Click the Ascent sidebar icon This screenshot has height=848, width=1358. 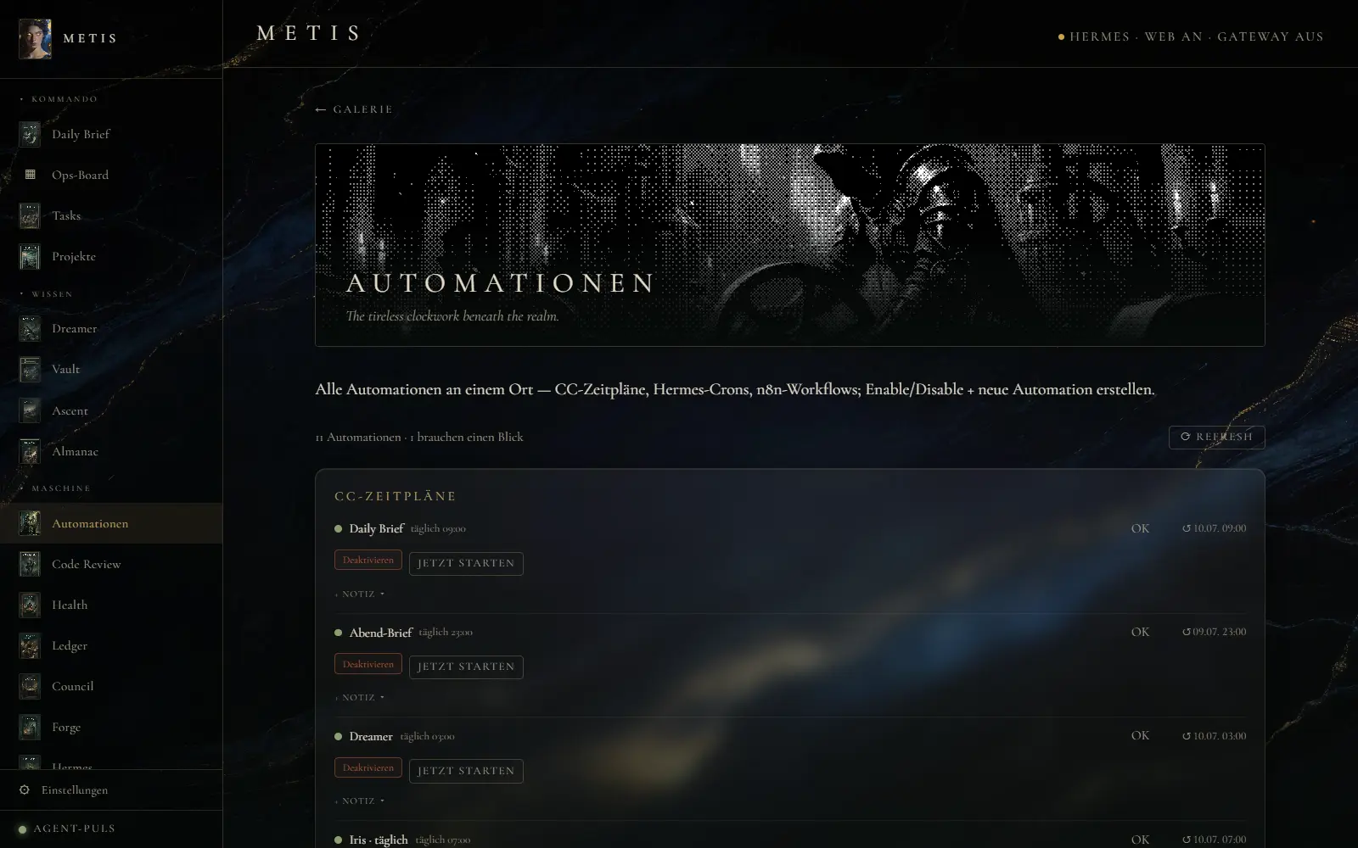click(x=30, y=410)
